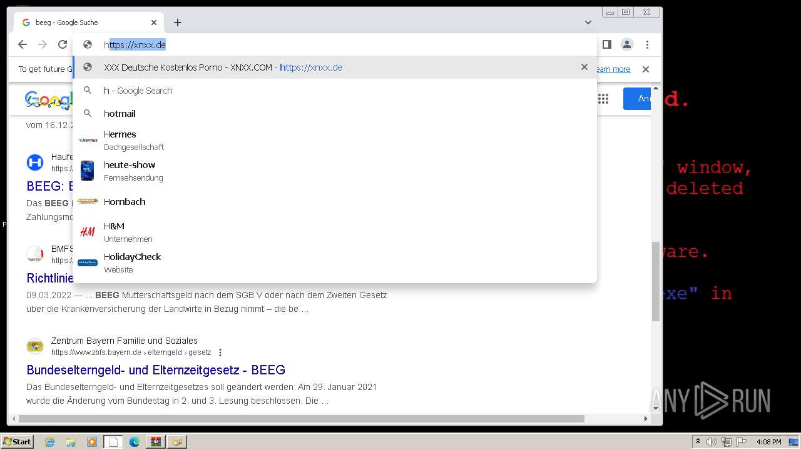Viewport: 801px width, 450px height.
Task: Click the Zentrum Bayern Familie und Soziales favicon
Action: click(x=35, y=346)
